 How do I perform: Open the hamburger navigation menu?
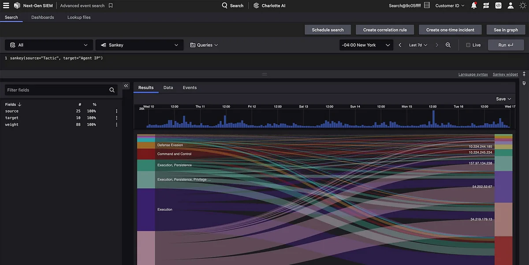point(6,5)
